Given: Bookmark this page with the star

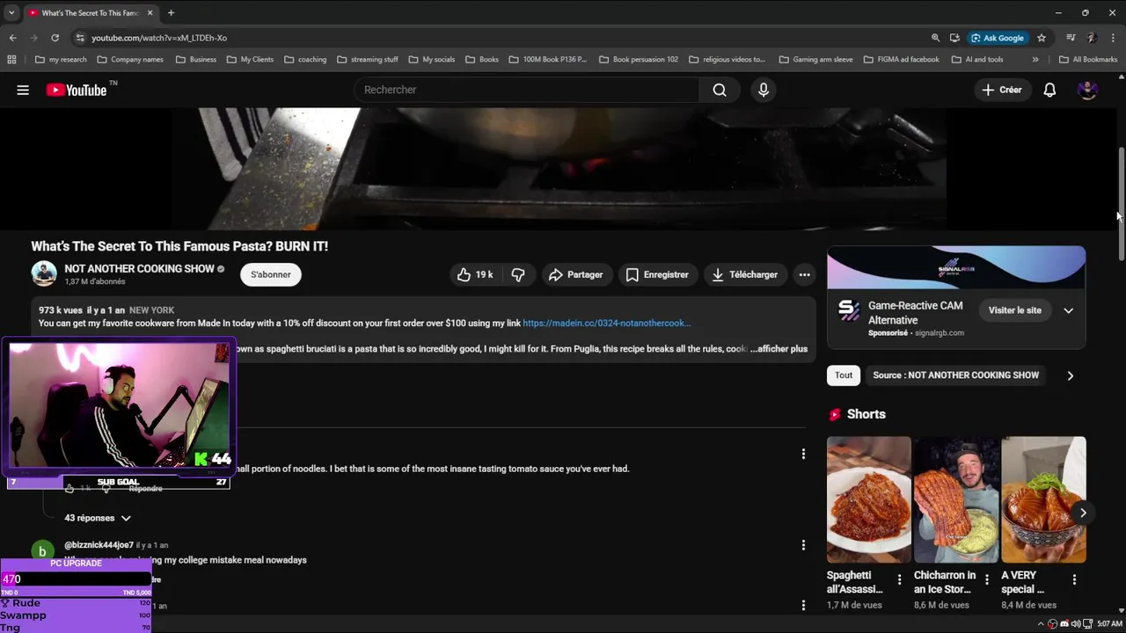Looking at the screenshot, I should 1042,38.
